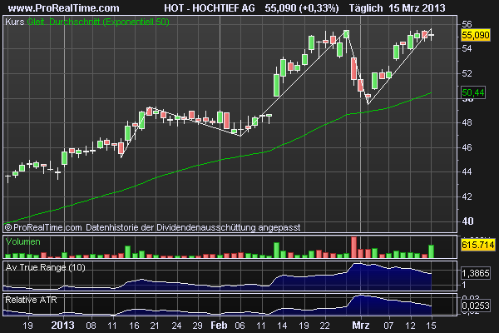Select the 52 price axis label

[467, 73]
